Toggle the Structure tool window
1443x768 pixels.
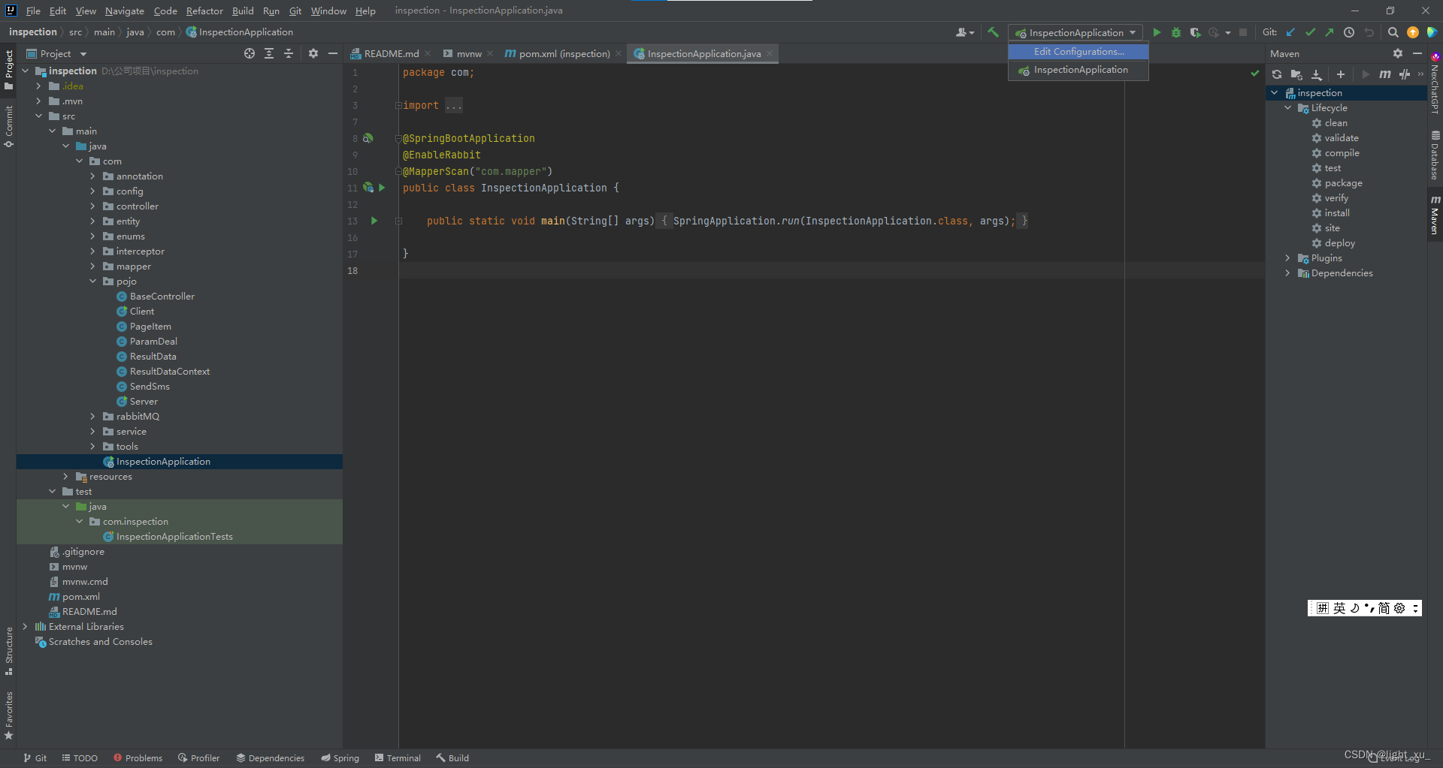(x=9, y=650)
